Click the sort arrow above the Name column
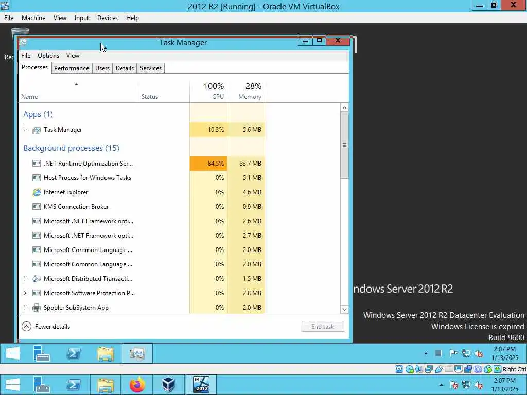Image resolution: width=527 pixels, height=395 pixels. tap(76, 85)
